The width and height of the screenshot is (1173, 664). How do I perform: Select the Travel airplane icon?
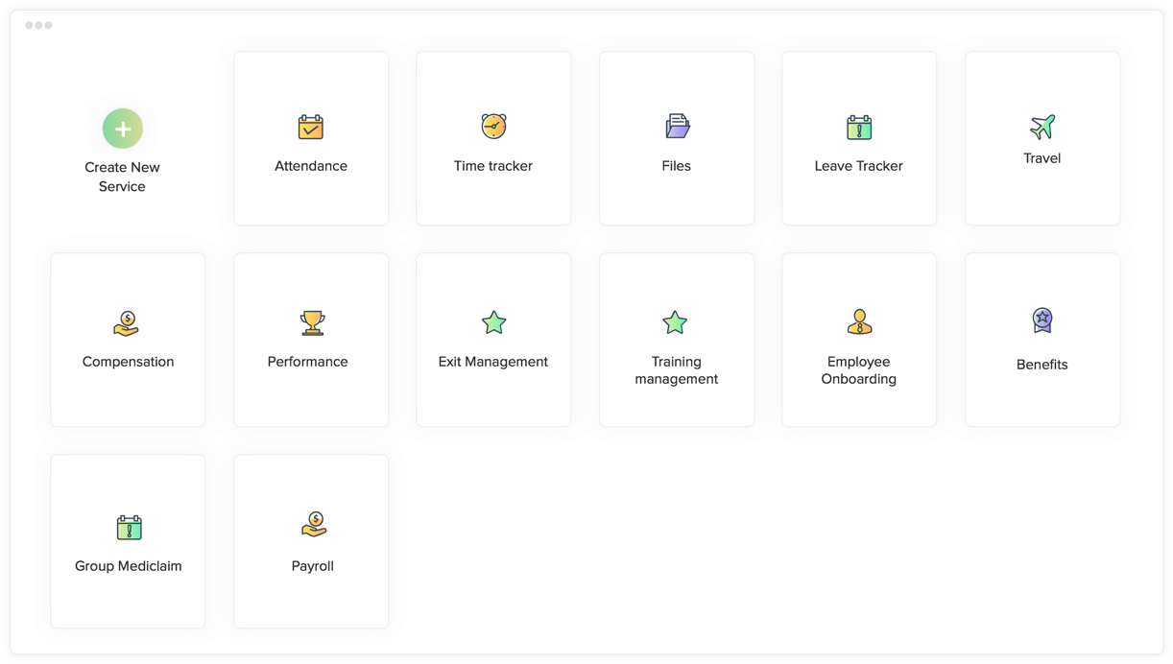[1042, 126]
